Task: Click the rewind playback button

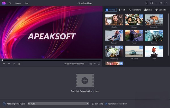Action: point(4,64)
